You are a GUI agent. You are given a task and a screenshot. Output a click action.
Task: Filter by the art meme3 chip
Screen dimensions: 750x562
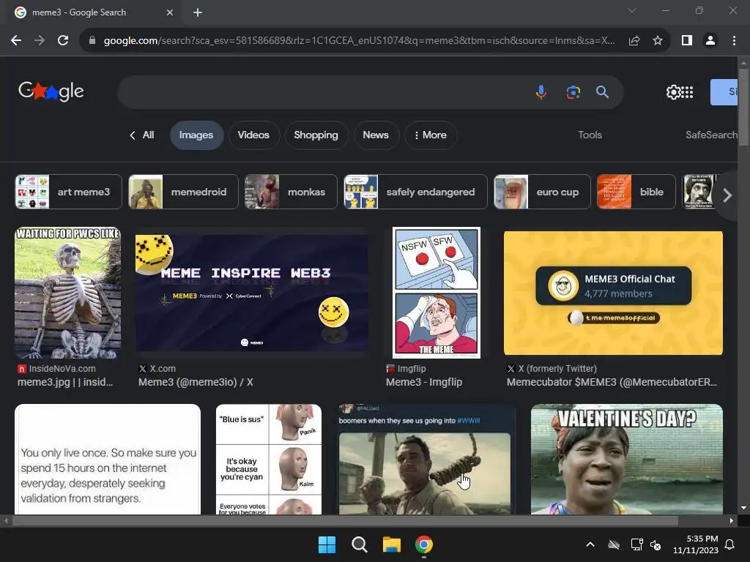pyautogui.click(x=68, y=192)
